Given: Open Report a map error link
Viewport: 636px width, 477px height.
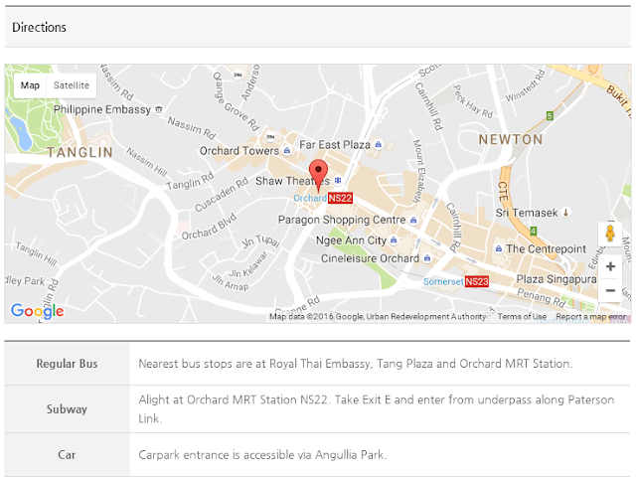Looking at the screenshot, I should (x=590, y=316).
